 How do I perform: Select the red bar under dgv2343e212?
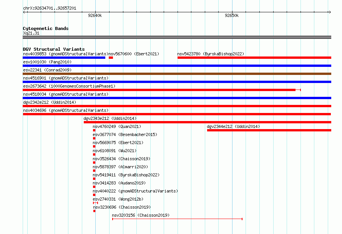208,122
